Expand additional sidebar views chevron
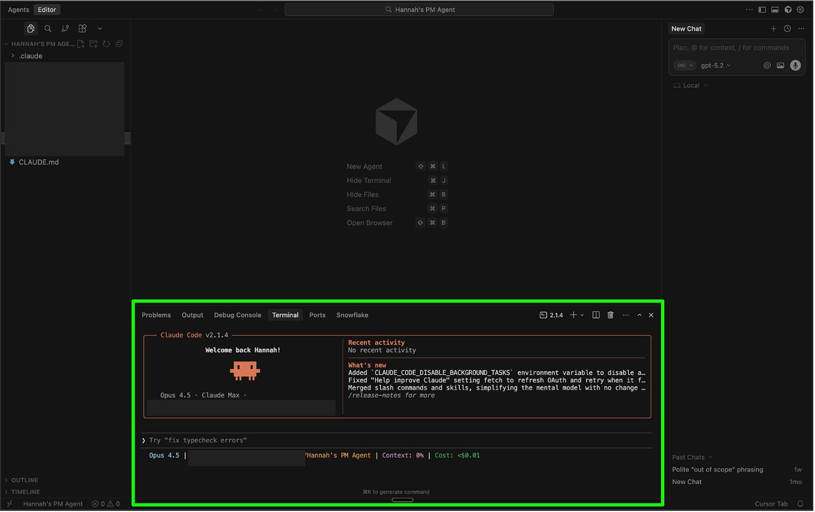815x512 pixels. (x=100, y=29)
